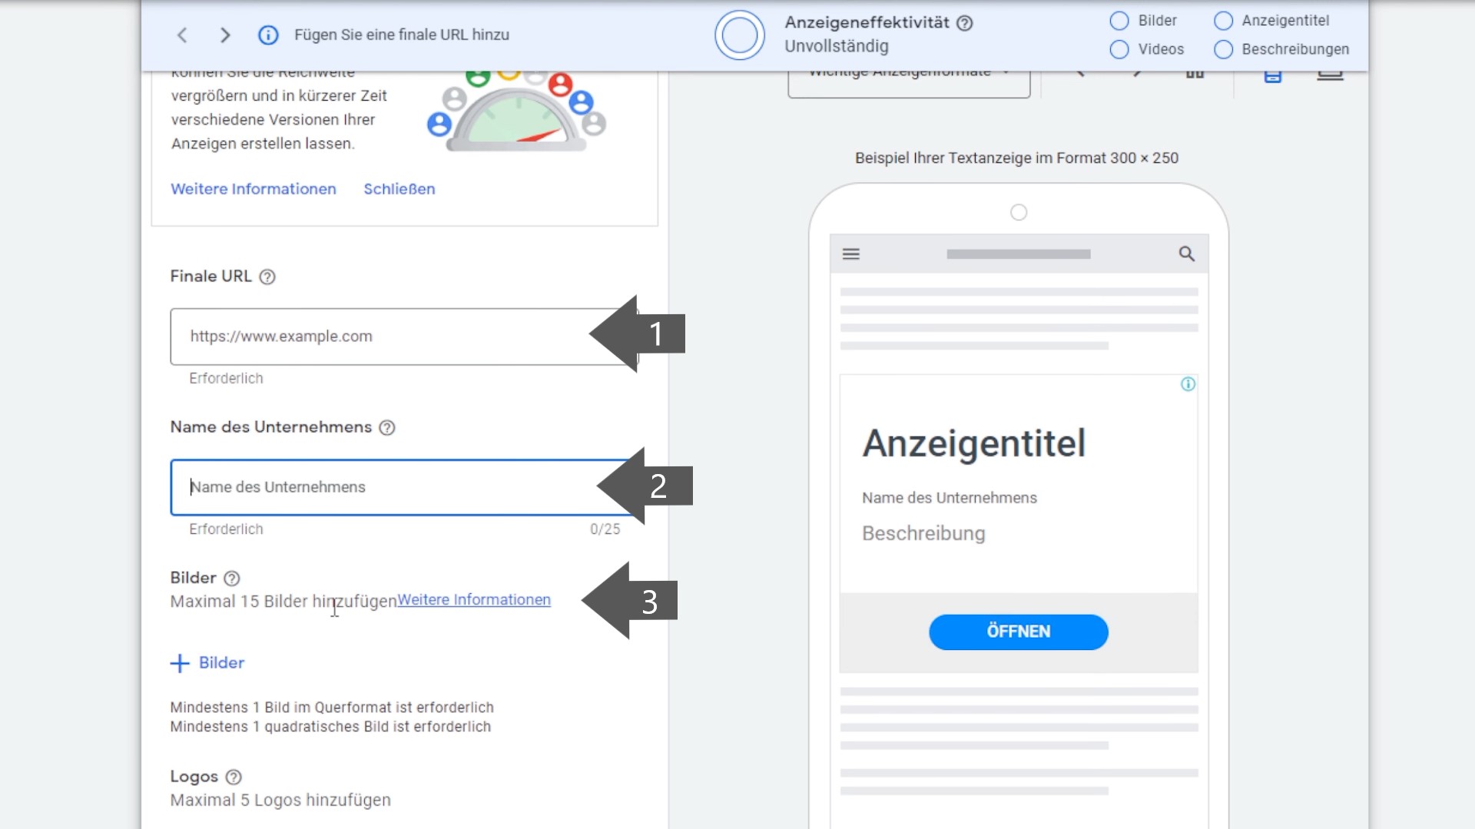The image size is (1475, 829).
Task: Open help icon next to Name des Unternehmens label
Action: [387, 428]
